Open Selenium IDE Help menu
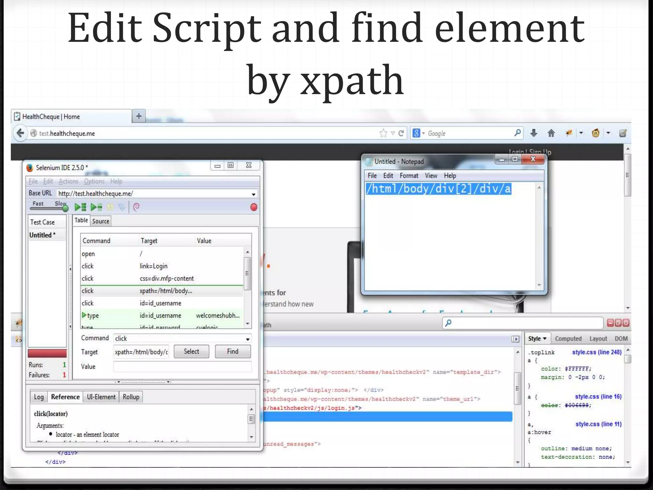Viewport: 653px width, 490px height. pos(116,181)
